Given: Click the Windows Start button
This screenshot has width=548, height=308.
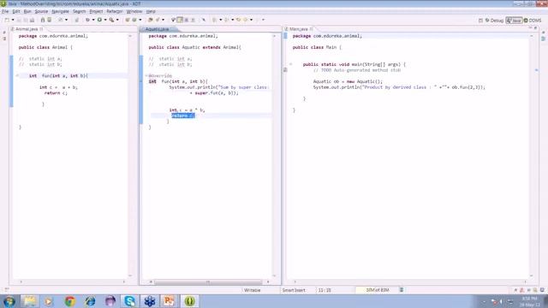Looking at the screenshot, I should coord(9,301).
